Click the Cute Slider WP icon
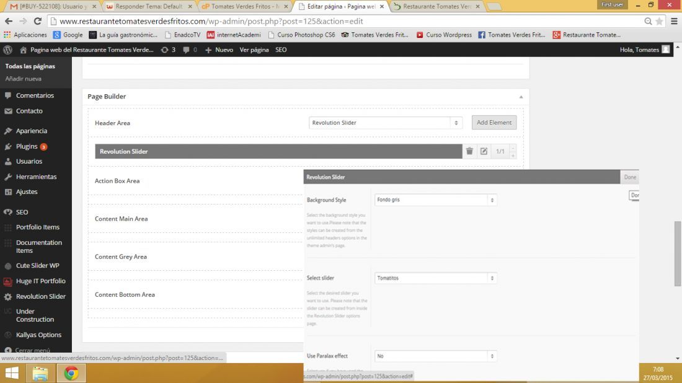The image size is (682, 383). coord(8,266)
